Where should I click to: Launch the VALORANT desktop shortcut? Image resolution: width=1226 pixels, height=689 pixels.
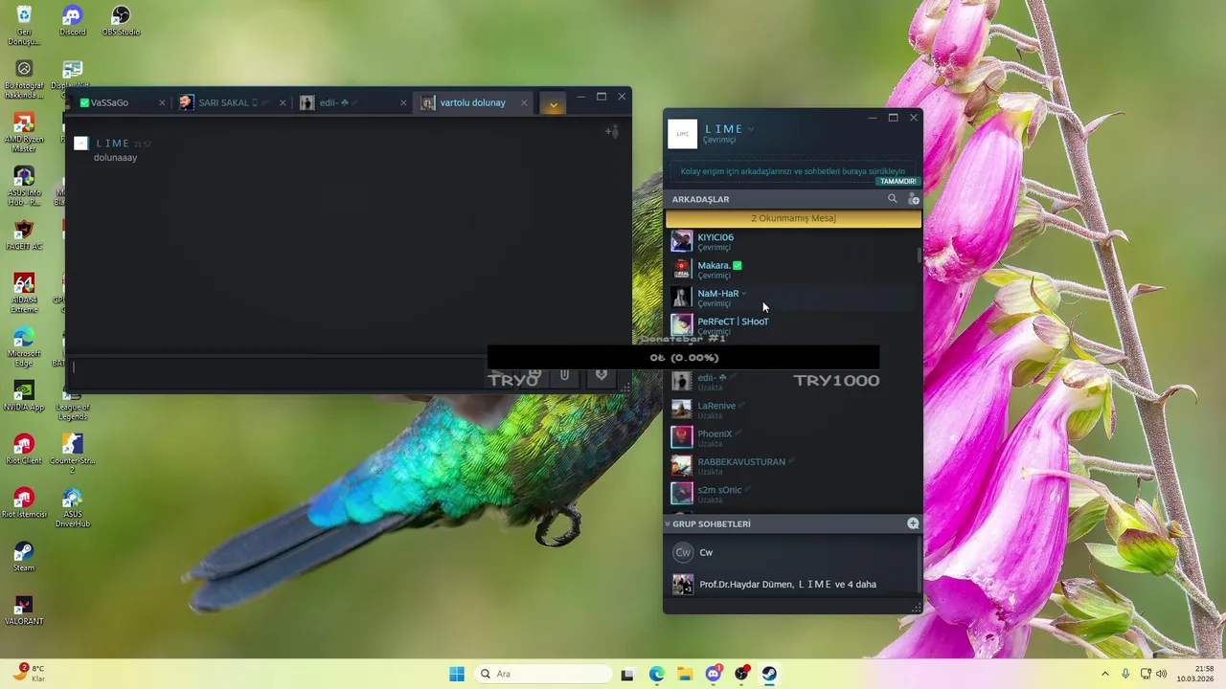click(24, 610)
